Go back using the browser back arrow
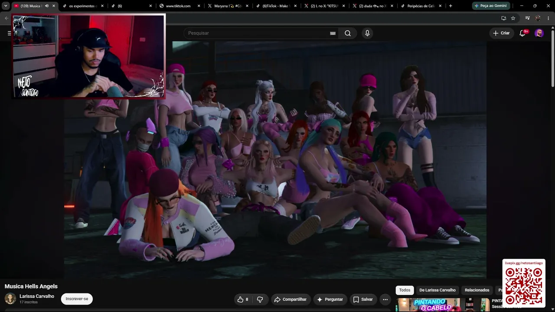The height and width of the screenshot is (312, 555). tap(6, 18)
